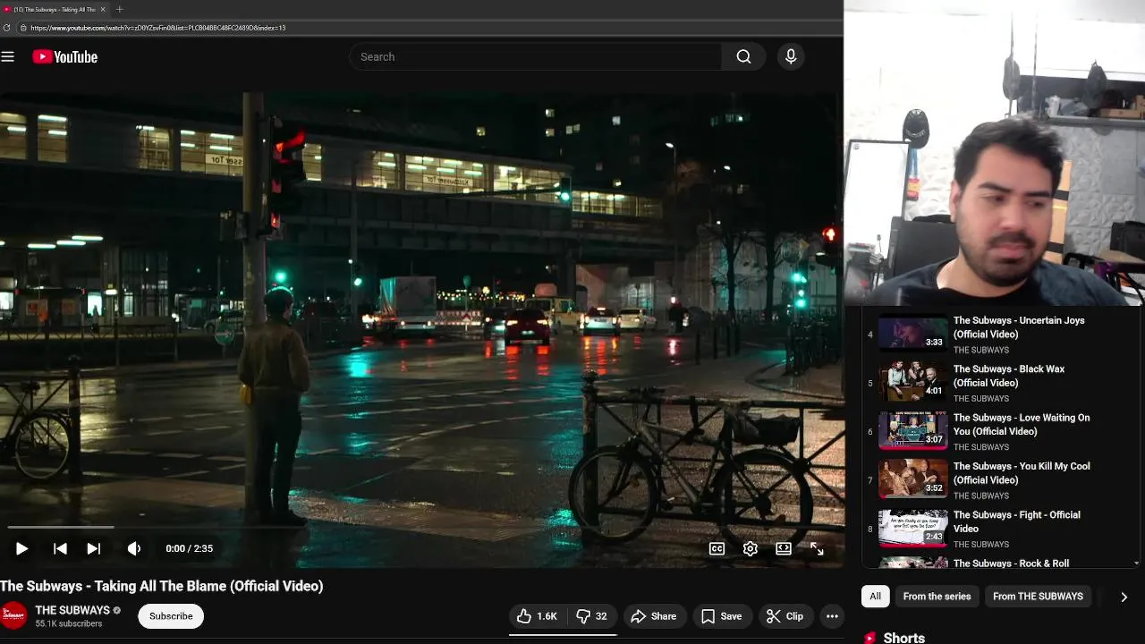1145x644 pixels.
Task: Mute the video volume
Action: tap(134, 548)
